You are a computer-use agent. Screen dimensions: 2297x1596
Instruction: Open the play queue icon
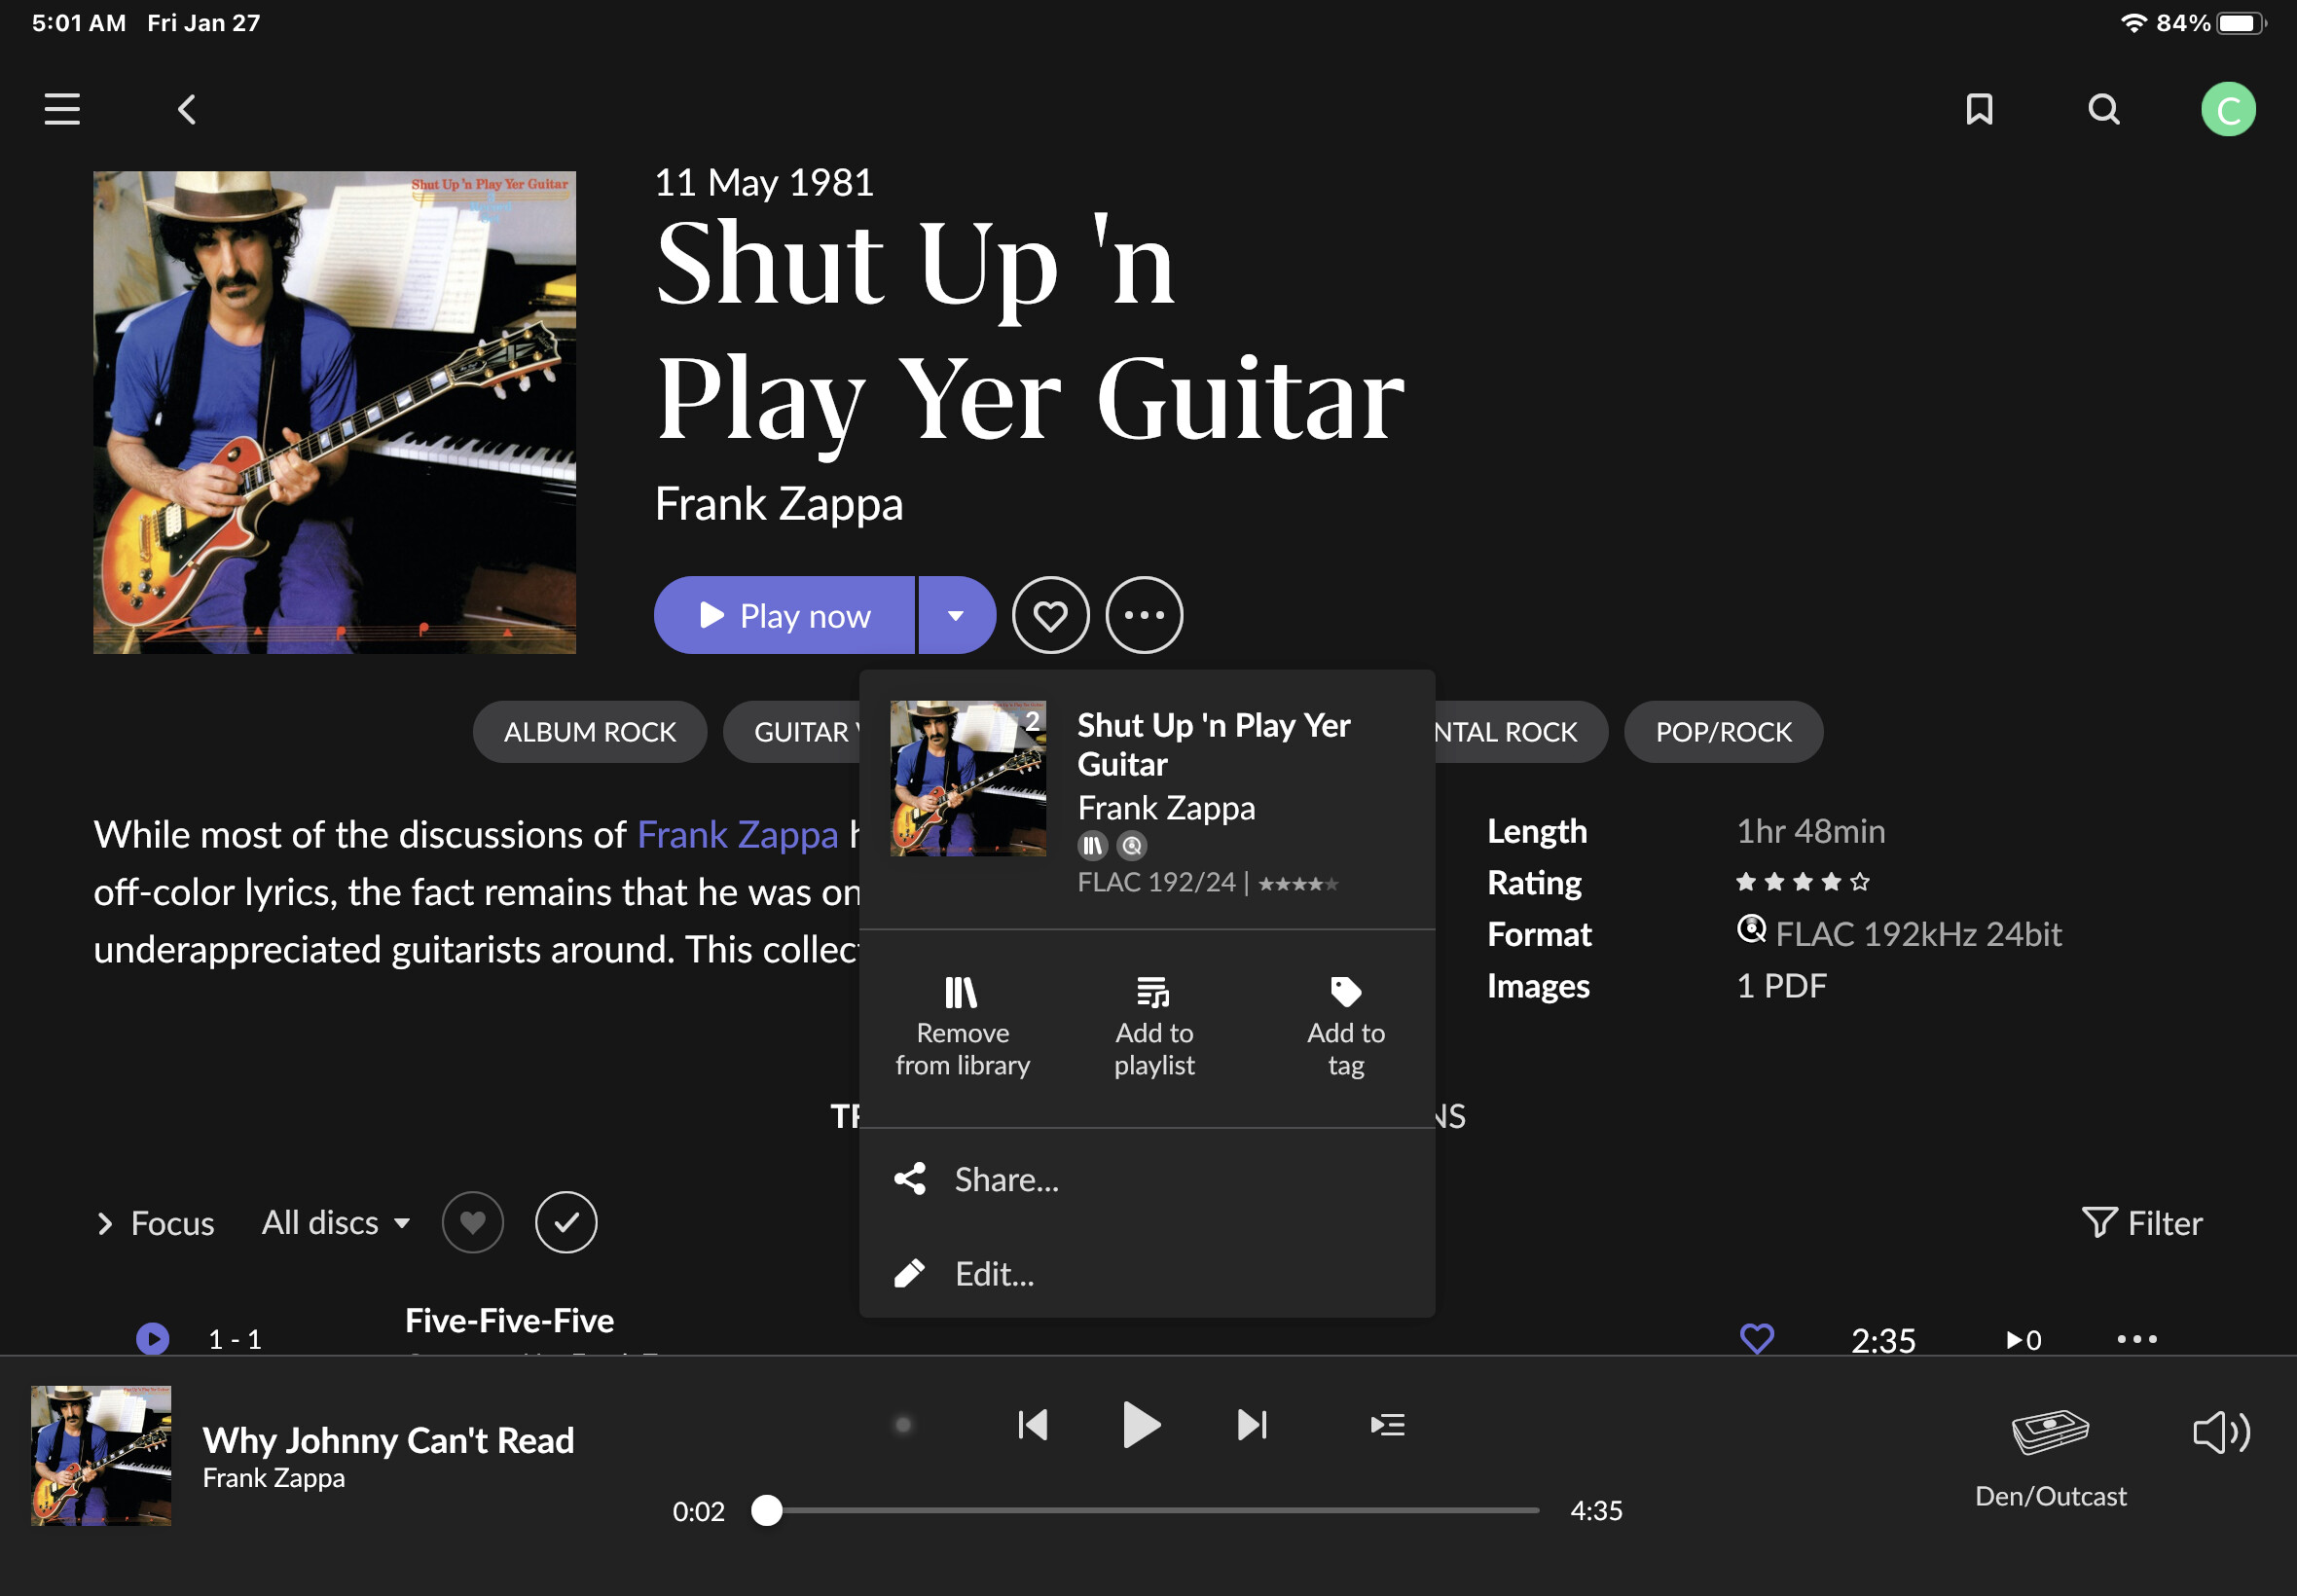point(1388,1425)
